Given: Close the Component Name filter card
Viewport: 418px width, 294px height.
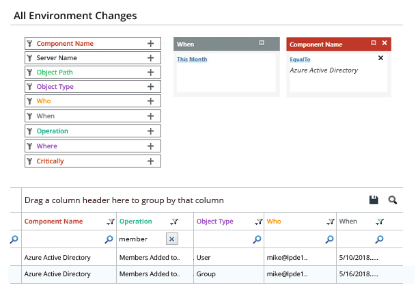Looking at the screenshot, I should click(385, 42).
